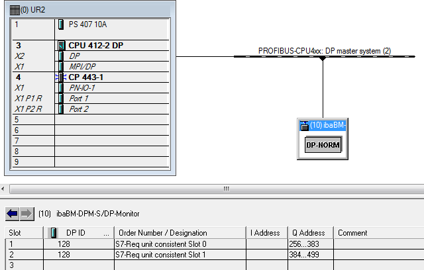Click the DP ID column header
Image resolution: width=424 pixels, height=270 pixels.
coord(79,233)
